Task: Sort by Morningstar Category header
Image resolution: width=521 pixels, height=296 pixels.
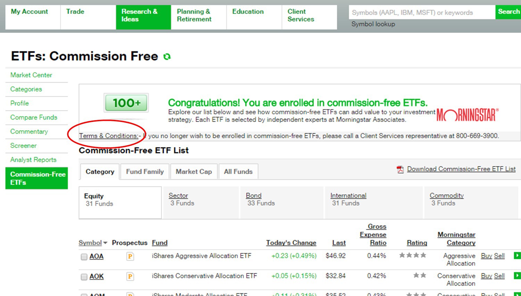Action: [x=456, y=239]
